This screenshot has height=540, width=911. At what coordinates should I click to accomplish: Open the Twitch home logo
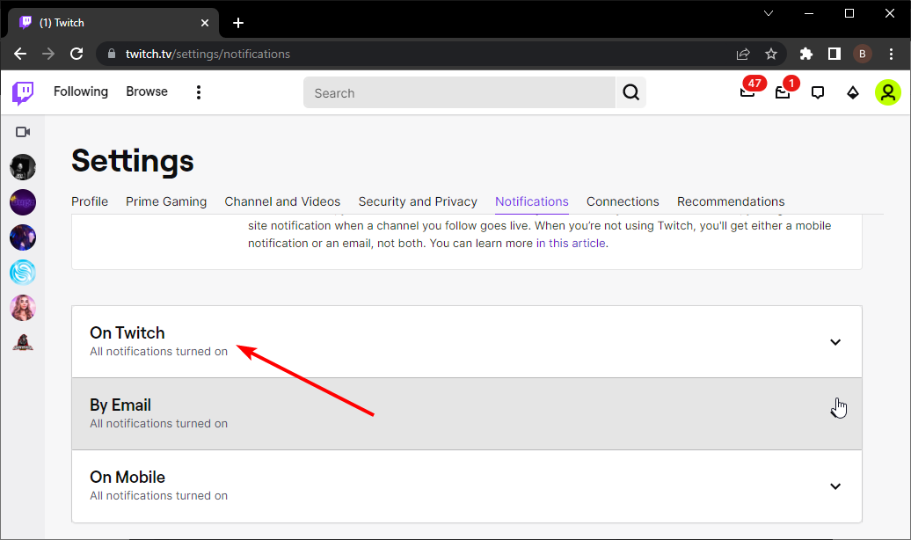pos(23,93)
